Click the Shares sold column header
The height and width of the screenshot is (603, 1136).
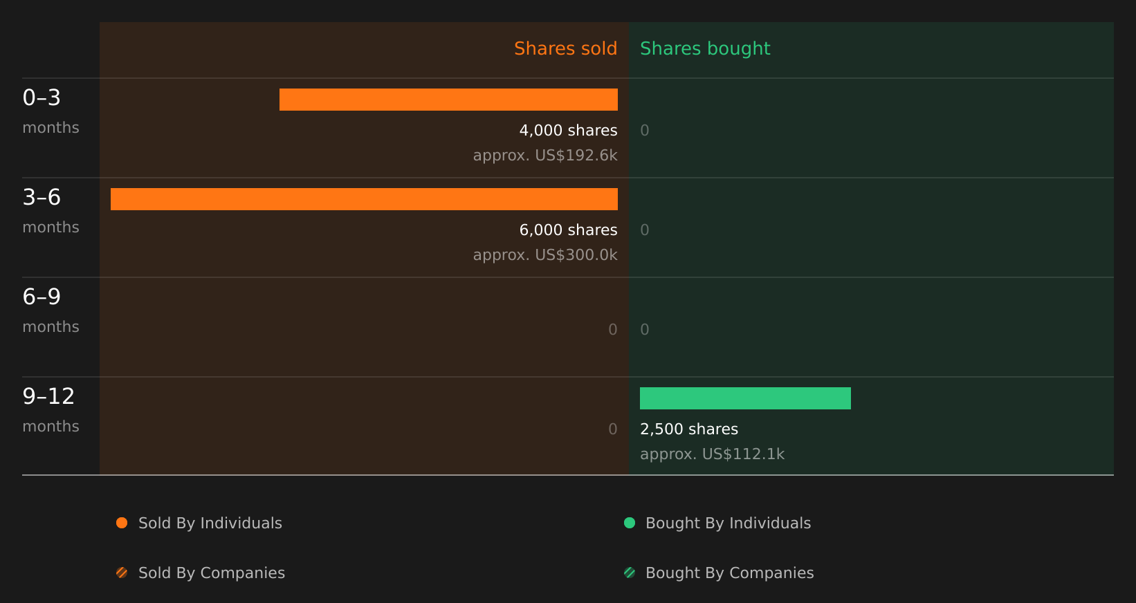(565, 48)
